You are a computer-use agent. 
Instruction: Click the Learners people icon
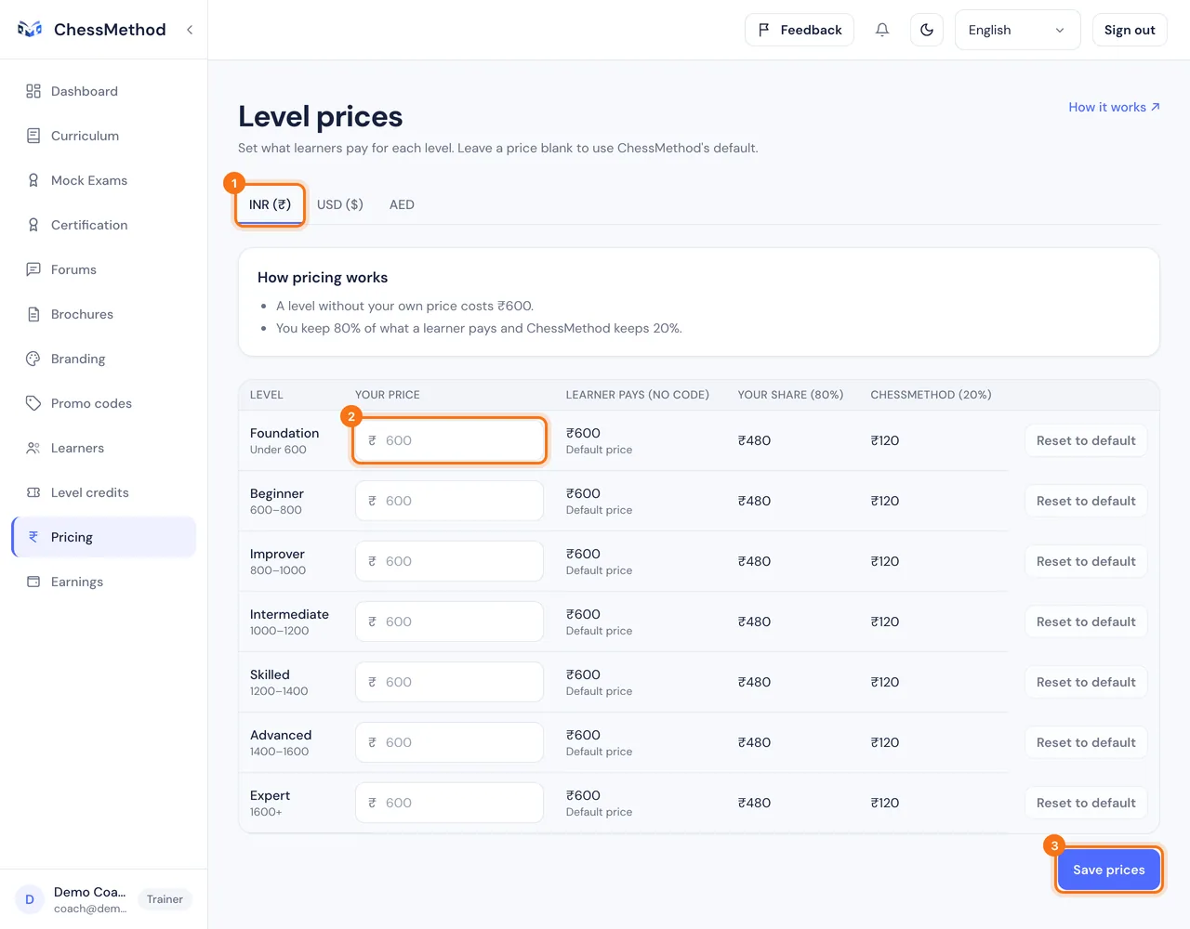point(33,448)
